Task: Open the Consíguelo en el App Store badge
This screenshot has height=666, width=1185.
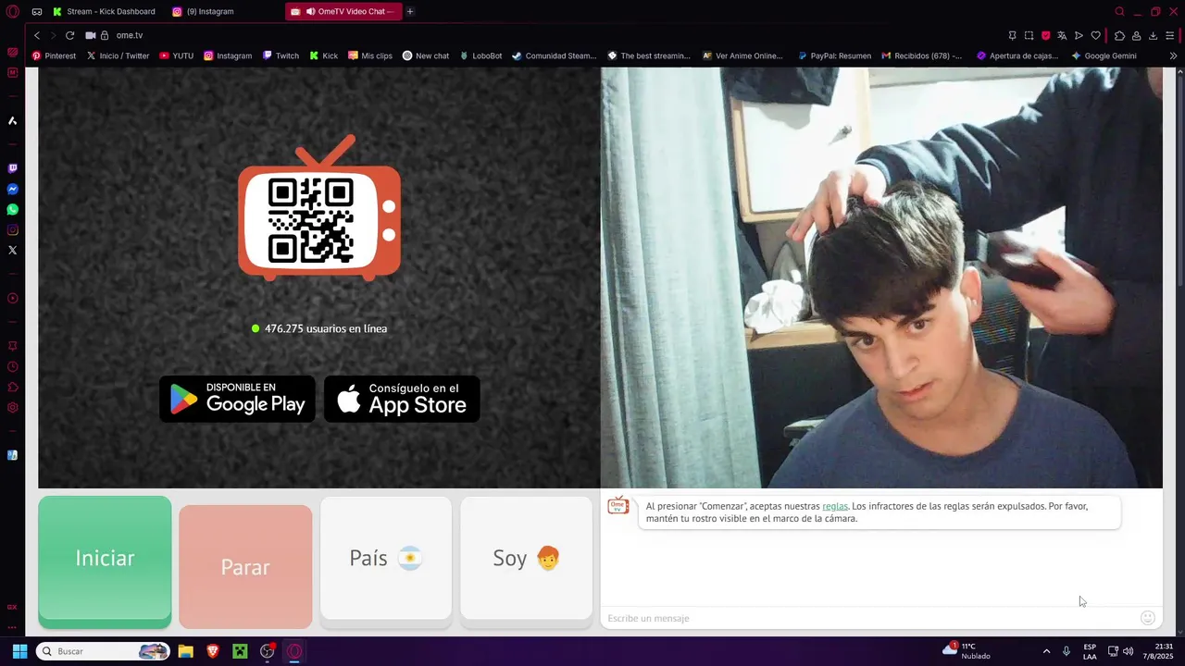Action: (402, 399)
